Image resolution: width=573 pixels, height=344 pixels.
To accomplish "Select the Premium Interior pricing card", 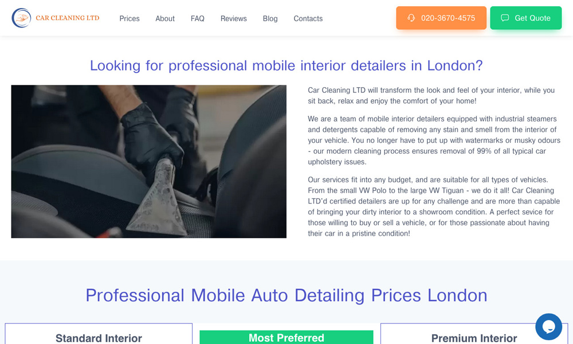I will point(474,334).
